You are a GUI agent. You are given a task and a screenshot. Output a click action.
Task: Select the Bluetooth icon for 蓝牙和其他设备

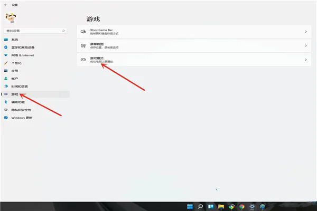pos(6,47)
